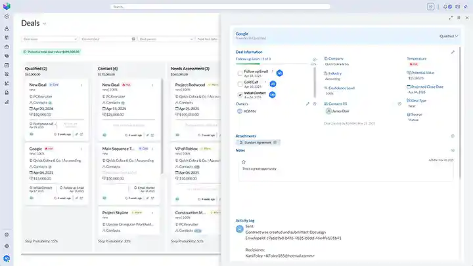Open the Google deal title link in panel

[242, 33]
